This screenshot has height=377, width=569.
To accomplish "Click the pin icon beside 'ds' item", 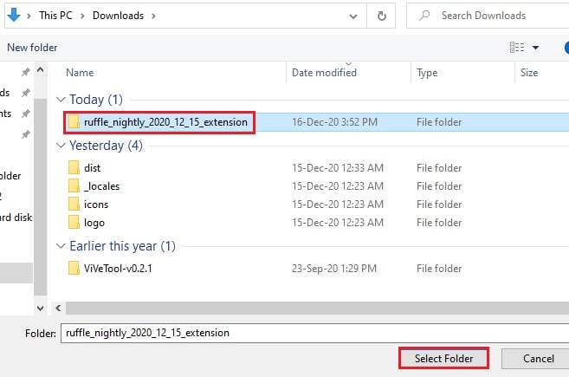I will pyautogui.click(x=25, y=93).
